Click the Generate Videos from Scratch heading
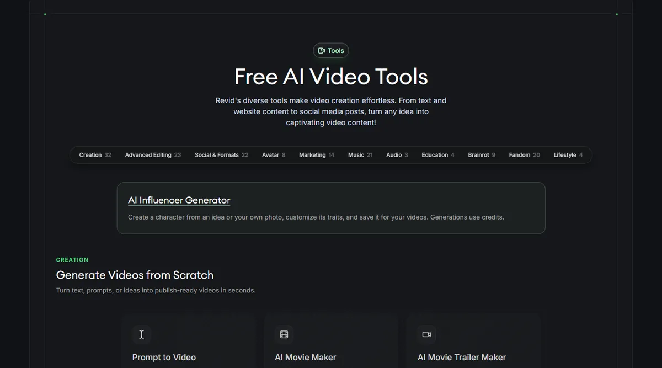 coord(135,275)
